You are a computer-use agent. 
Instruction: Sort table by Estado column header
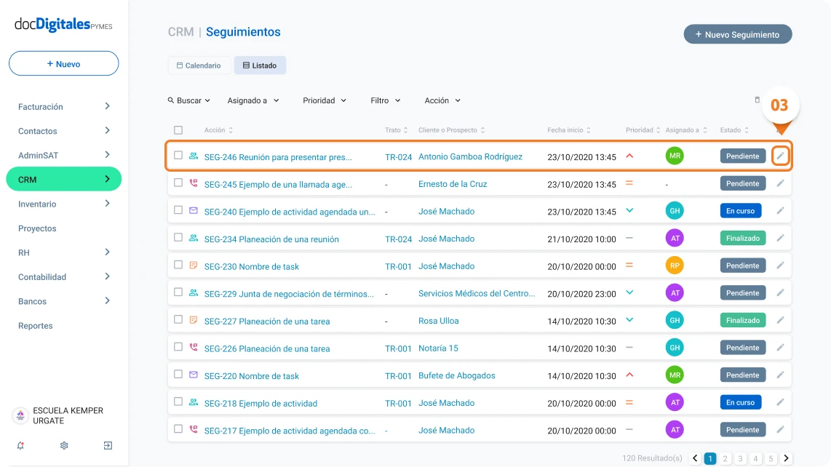pyautogui.click(x=734, y=130)
